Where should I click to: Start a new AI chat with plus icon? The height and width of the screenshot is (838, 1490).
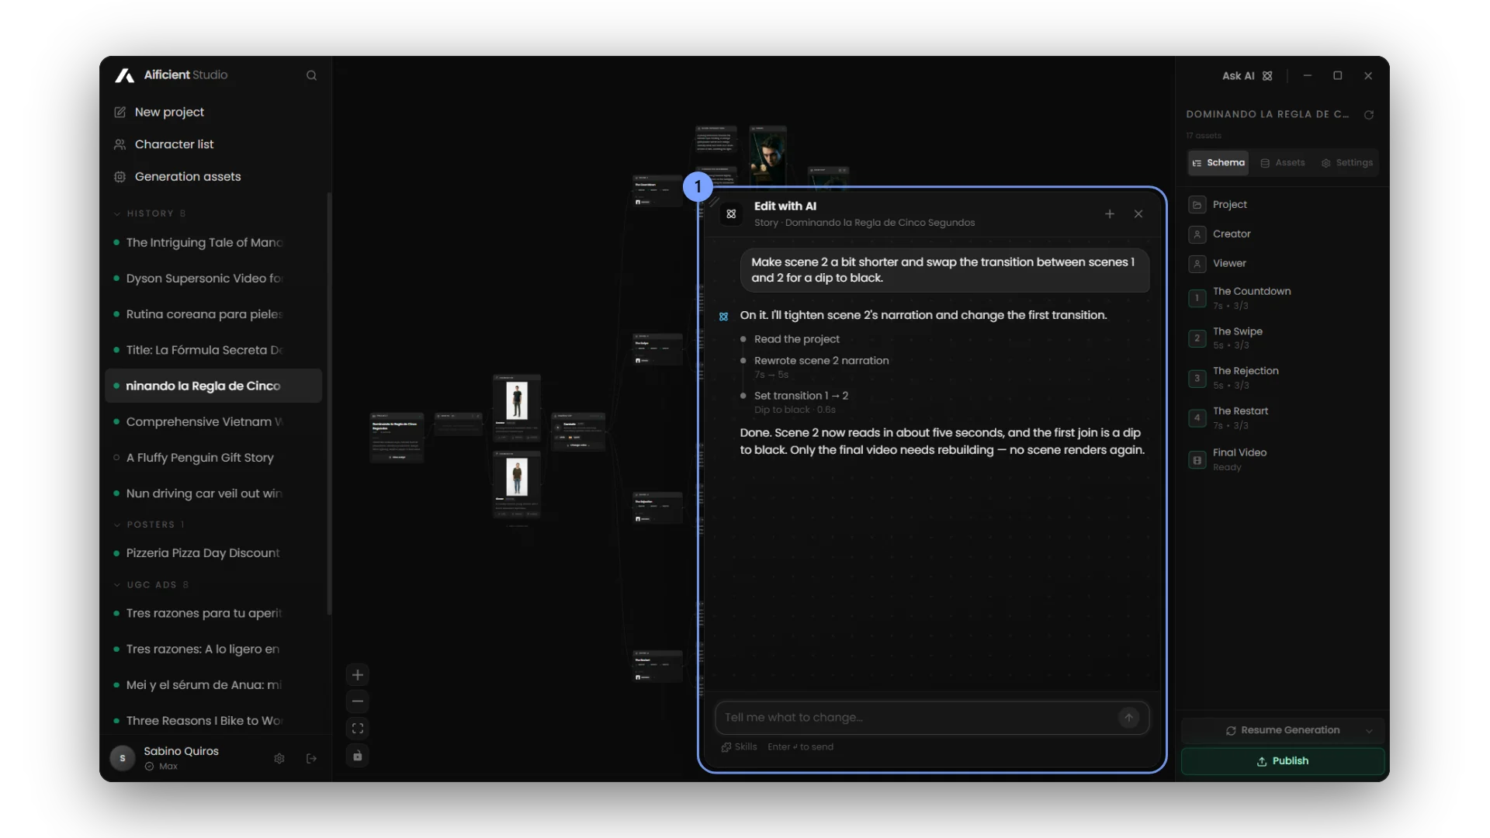tap(1110, 214)
